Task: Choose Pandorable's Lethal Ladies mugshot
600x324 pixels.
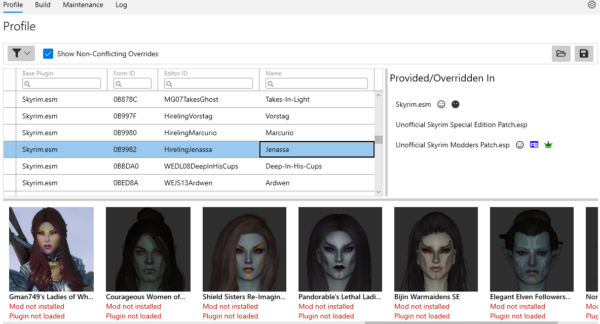Action: tap(340, 249)
